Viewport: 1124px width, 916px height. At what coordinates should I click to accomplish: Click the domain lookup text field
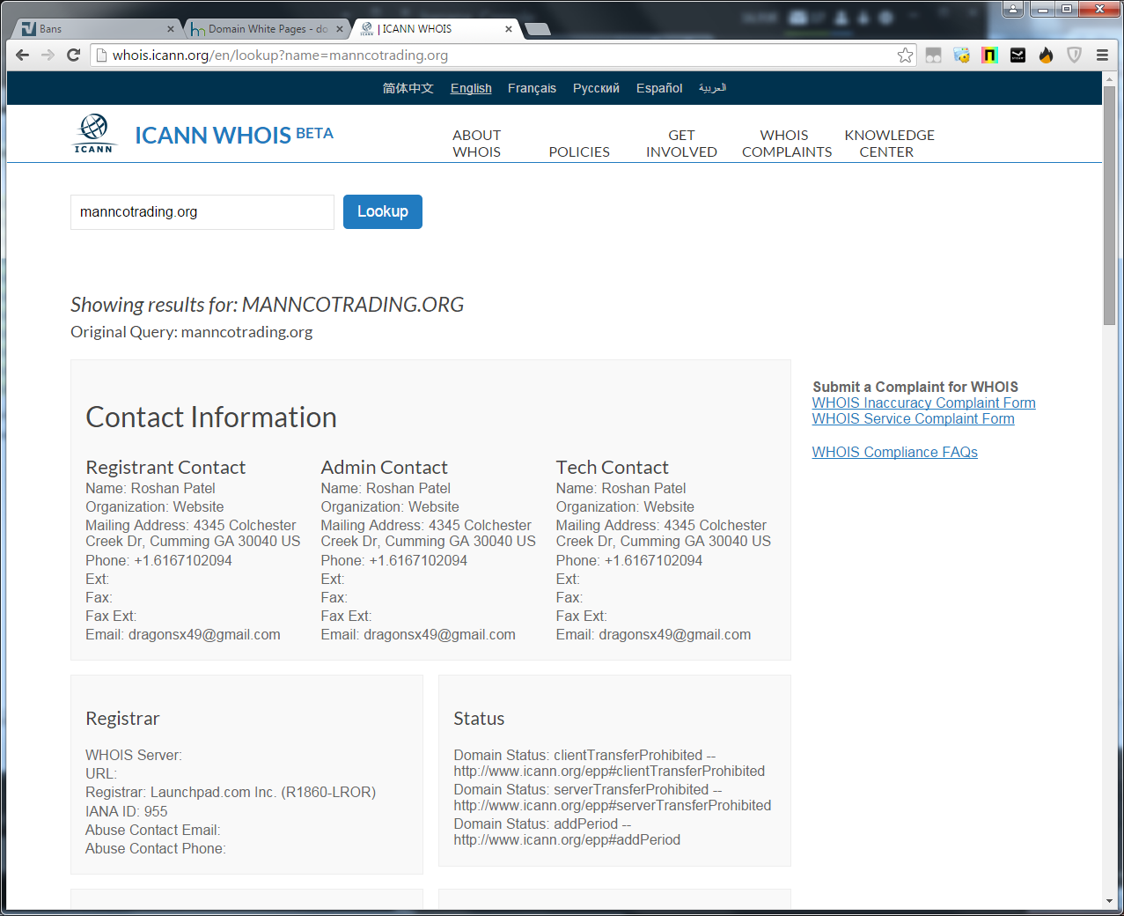coord(202,212)
